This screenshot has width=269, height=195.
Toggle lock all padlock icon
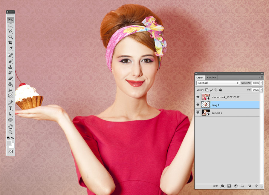pos(221,90)
